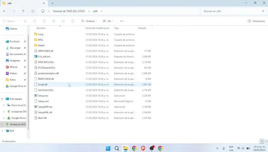Click the Paste clipboard icon

[44, 21]
